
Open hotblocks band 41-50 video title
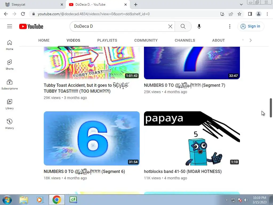pos(183,172)
